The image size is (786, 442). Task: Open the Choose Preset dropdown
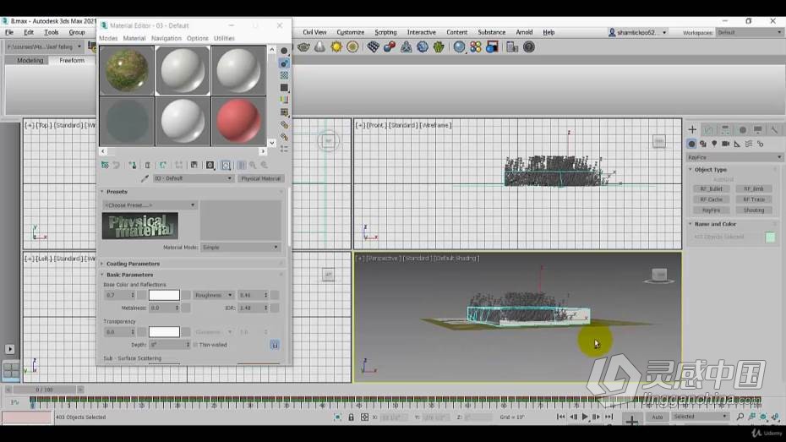click(x=150, y=205)
